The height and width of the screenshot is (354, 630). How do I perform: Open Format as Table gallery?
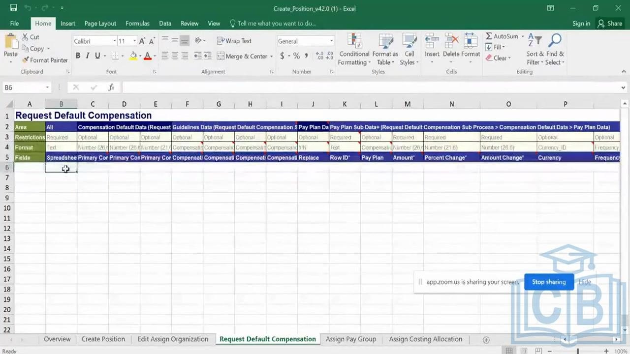(385, 50)
